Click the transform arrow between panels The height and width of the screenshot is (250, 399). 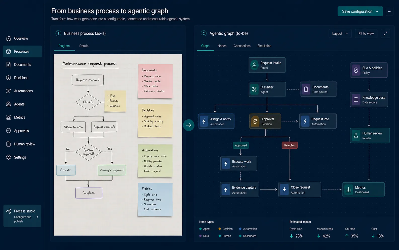(x=189, y=125)
